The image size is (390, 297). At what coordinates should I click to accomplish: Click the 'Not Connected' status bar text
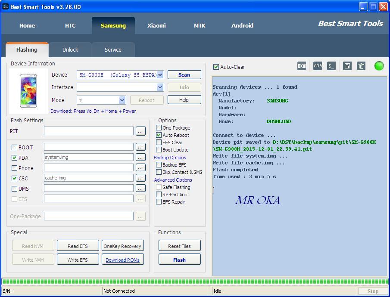tap(119, 291)
